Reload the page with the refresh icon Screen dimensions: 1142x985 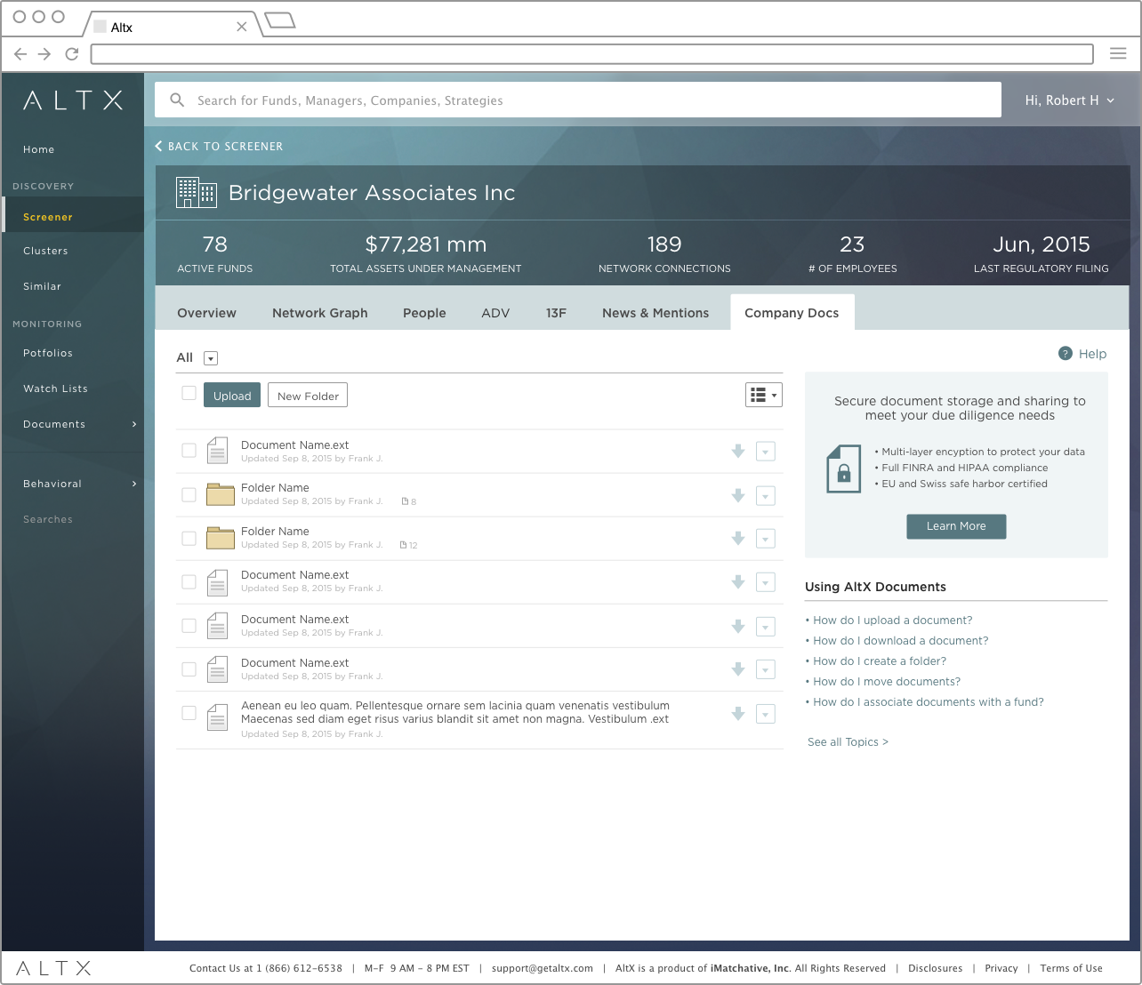pos(72,54)
